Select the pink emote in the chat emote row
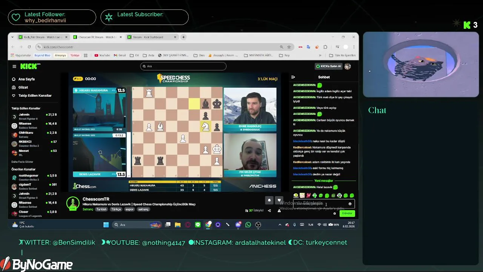Viewport: 483px width, 272px height. coord(308,196)
